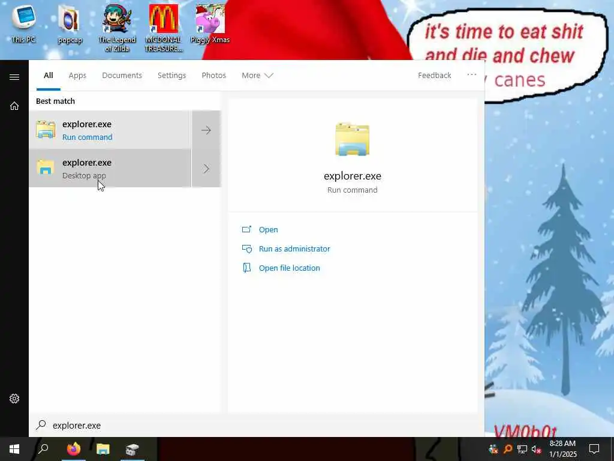The width and height of the screenshot is (614, 461).
Task: Open the popcap desktop folder
Action: click(x=70, y=24)
